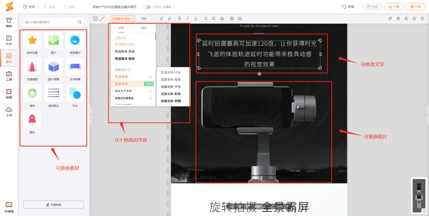Switch to the 英文 font tab
Viewport: 429px width, 216px height.
[x=144, y=28]
